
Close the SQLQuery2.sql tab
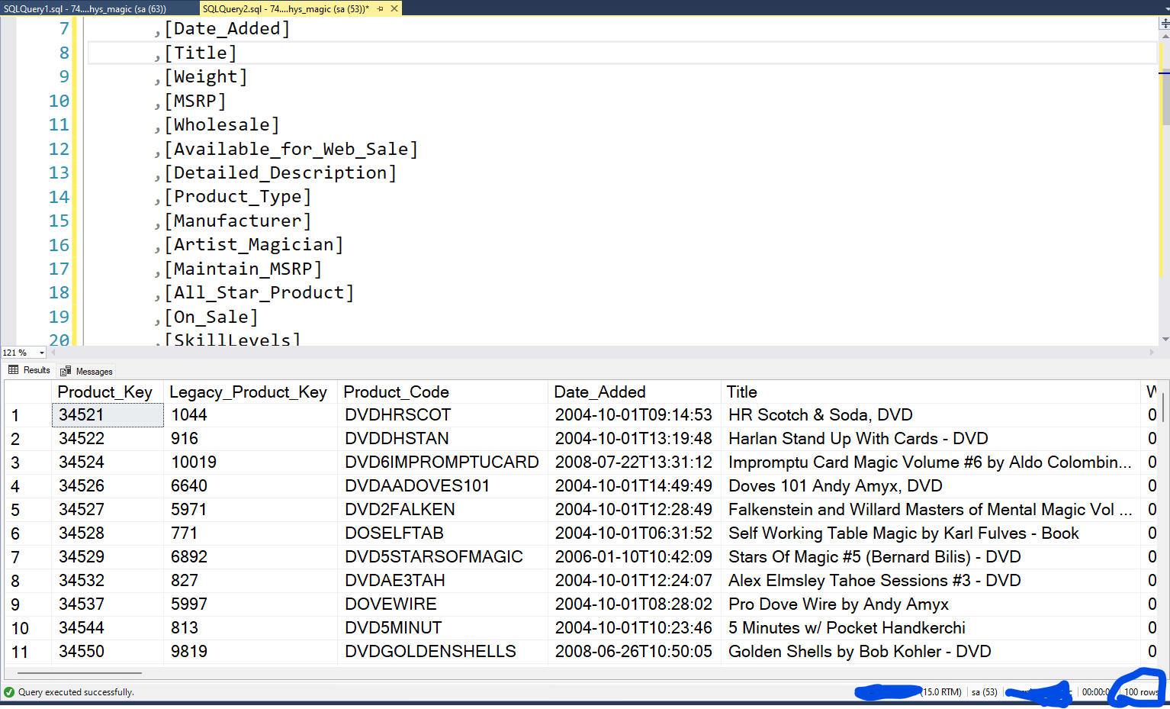pos(394,8)
